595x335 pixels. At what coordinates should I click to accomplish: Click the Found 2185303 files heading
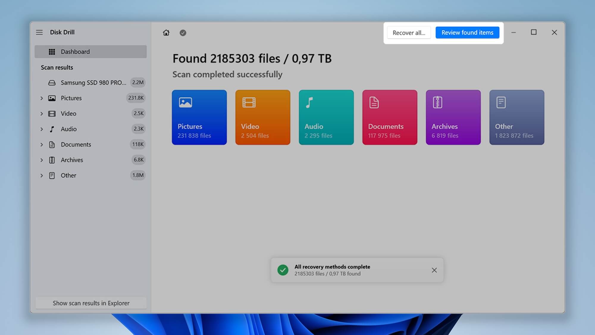[252, 58]
